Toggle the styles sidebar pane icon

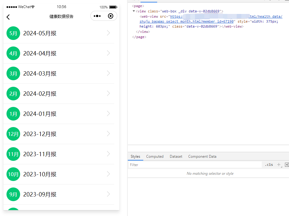287,165
